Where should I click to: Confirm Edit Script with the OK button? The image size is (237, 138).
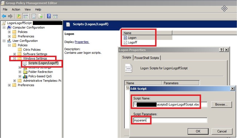[198, 131]
